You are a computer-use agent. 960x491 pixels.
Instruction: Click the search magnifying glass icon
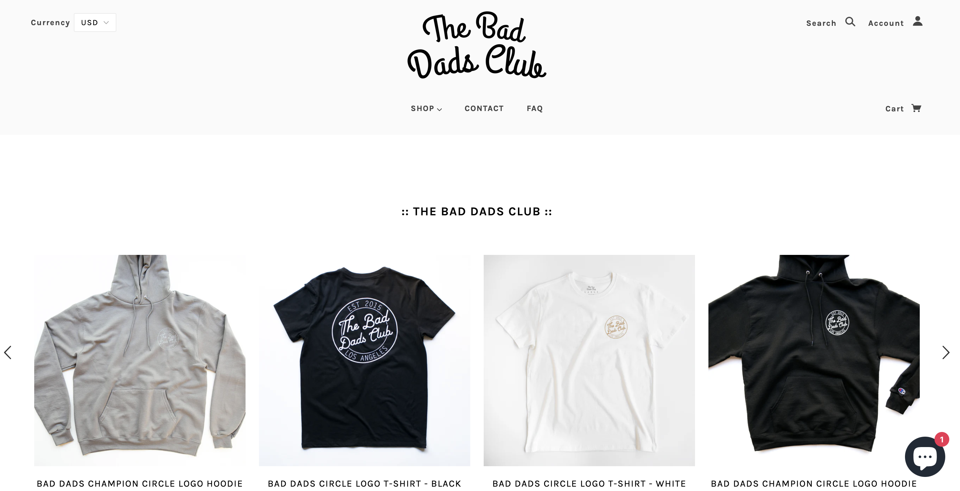click(850, 21)
